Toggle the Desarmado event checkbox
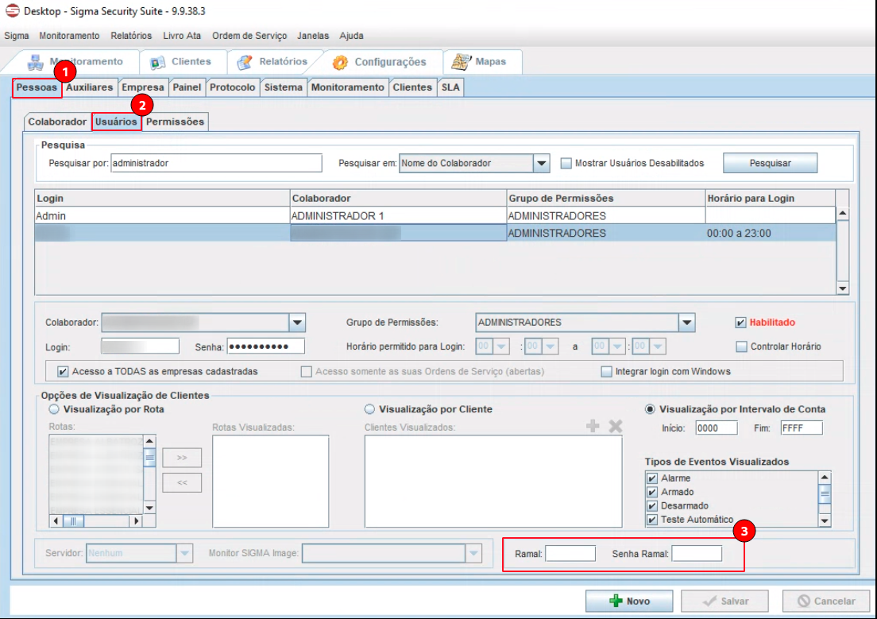Screen dimensions: 877x619 652,505
